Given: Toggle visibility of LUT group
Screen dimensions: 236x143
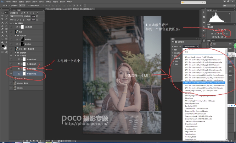Looking at the screenshot, I should (11, 56).
